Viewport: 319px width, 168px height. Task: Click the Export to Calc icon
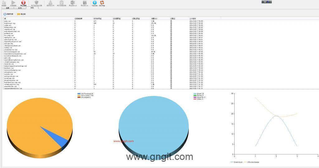[x=84, y=3]
